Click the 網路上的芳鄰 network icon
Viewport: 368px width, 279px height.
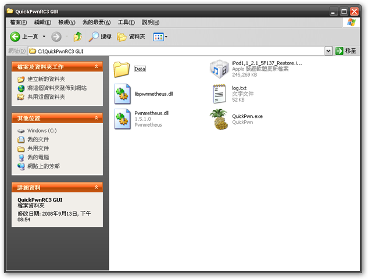click(x=21, y=166)
